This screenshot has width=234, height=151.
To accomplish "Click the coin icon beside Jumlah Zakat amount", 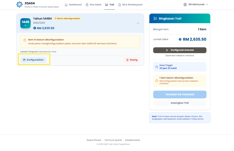I will point(180,39).
